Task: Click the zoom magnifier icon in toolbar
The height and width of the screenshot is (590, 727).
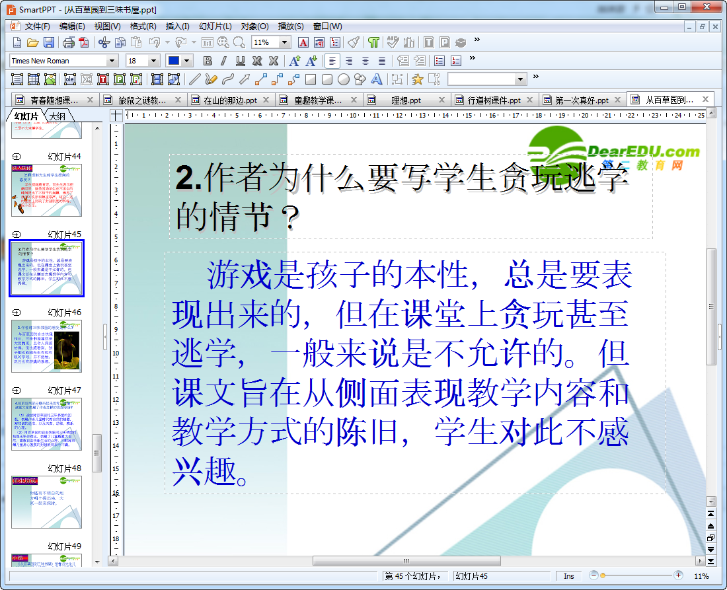Action: 239,43
